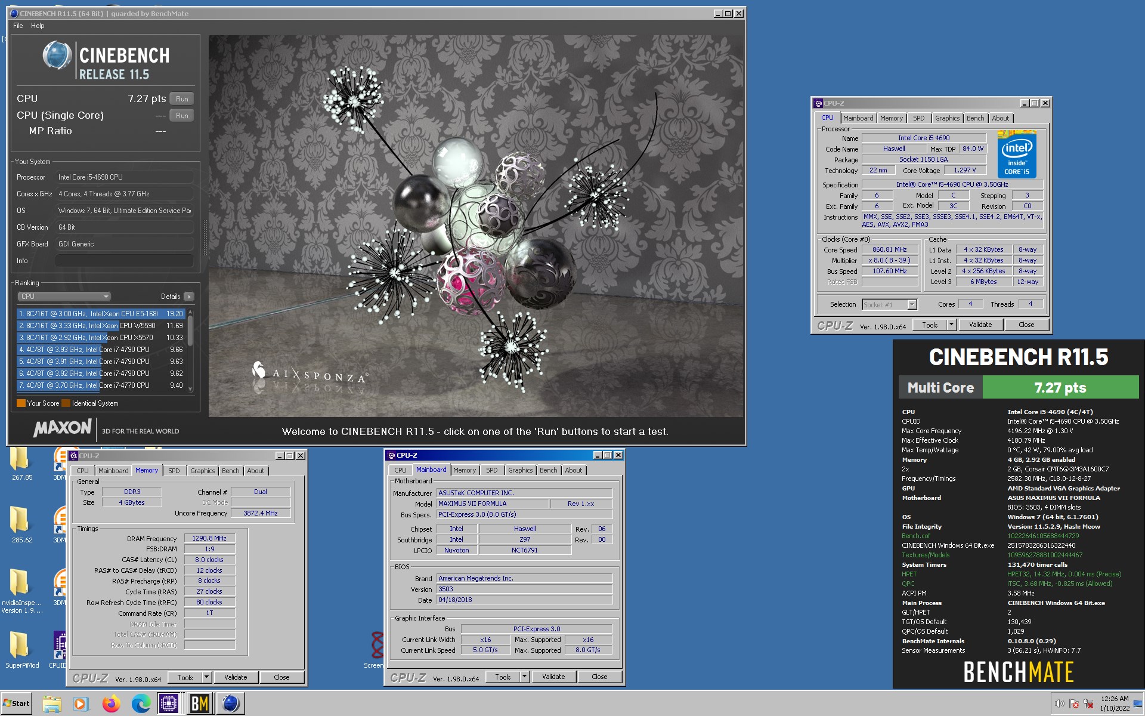The image size is (1145, 716).
Task: Launch Windows Media Player from the taskbar
Action: [x=81, y=704]
